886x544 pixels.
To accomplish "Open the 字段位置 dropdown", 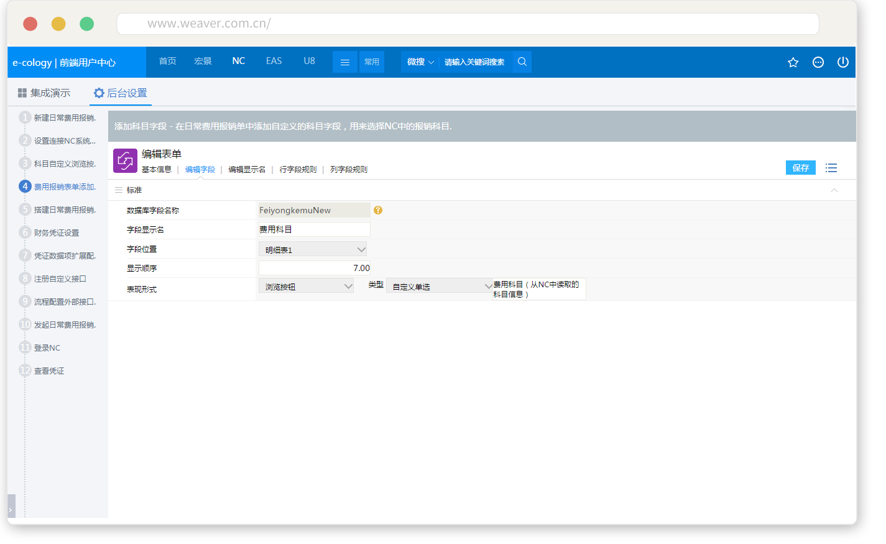I will [x=312, y=249].
